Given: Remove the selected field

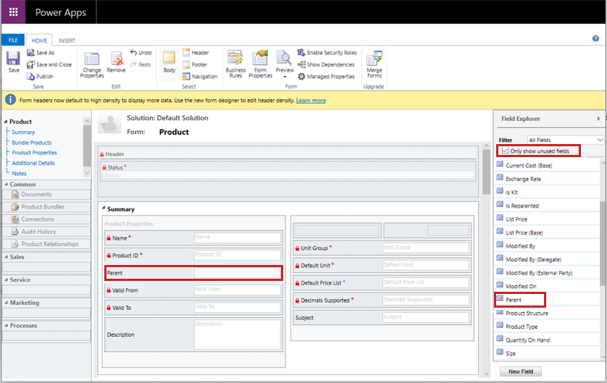Looking at the screenshot, I should click(x=116, y=63).
